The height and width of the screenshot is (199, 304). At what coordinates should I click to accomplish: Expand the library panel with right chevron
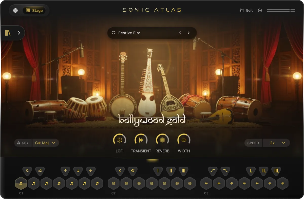18,33
